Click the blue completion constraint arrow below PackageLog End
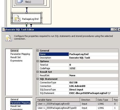120x110 pixels. (31, 25)
